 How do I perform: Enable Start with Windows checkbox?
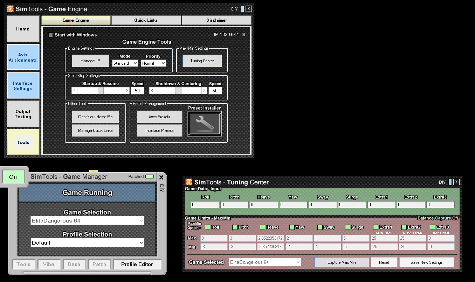51,35
